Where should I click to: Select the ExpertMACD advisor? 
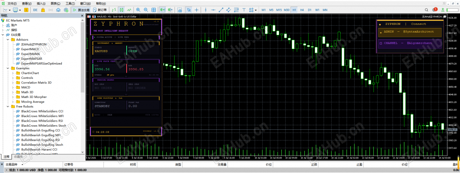click(x=30, y=49)
